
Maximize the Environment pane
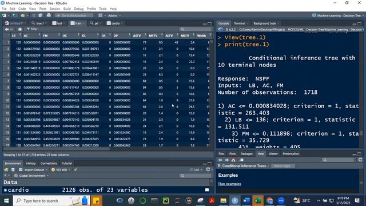(x=209, y=164)
